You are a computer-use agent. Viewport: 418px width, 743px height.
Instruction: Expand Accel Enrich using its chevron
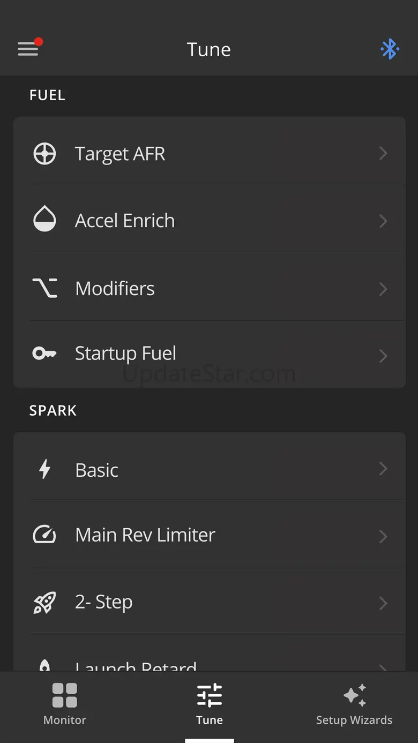[x=383, y=221]
